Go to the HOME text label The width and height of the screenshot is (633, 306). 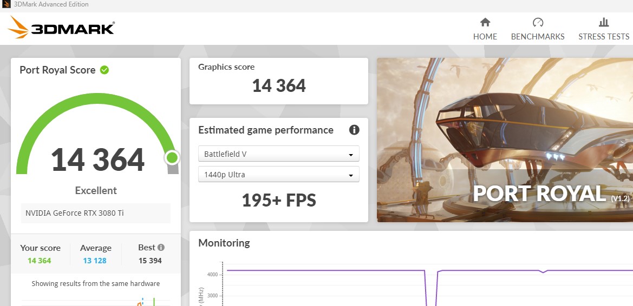[x=485, y=37]
